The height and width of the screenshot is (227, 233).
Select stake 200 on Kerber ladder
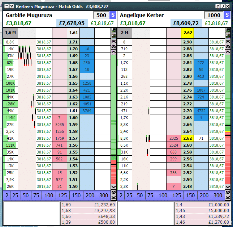point(204,195)
